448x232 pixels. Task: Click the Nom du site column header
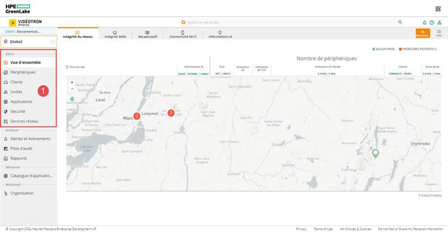pos(77,67)
